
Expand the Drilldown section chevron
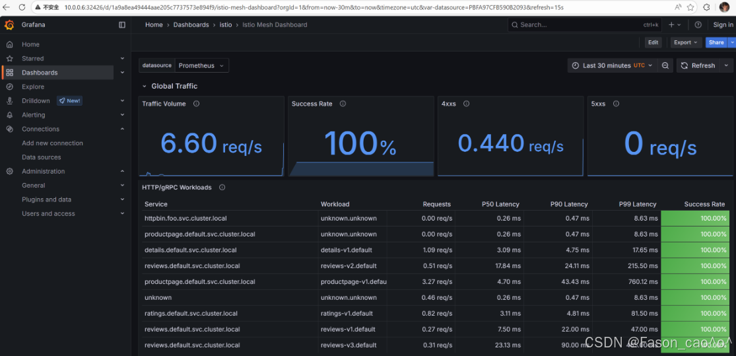(123, 101)
